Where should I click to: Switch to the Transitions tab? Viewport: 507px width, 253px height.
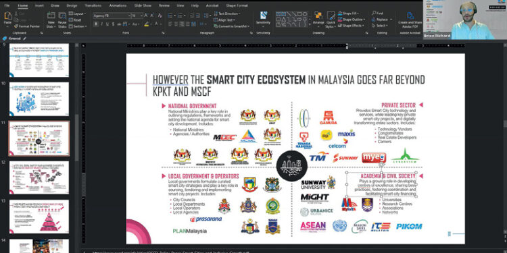coord(93,5)
